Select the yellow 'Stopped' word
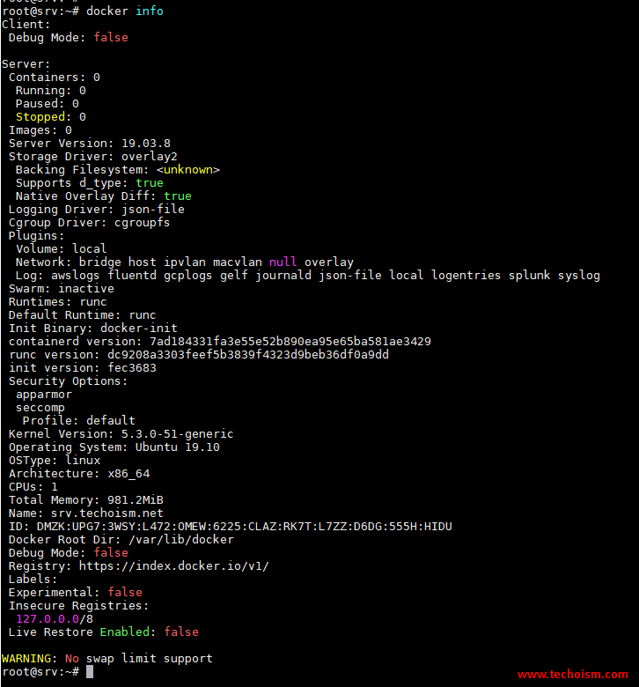Image resolution: width=639 pixels, height=687 pixels. click(x=40, y=116)
